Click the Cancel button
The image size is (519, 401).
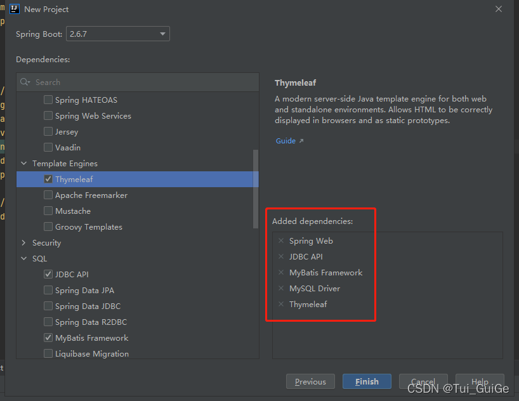(423, 381)
